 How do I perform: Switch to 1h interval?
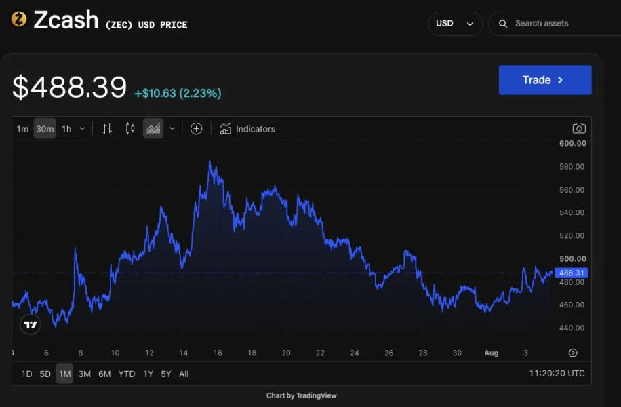coord(66,129)
